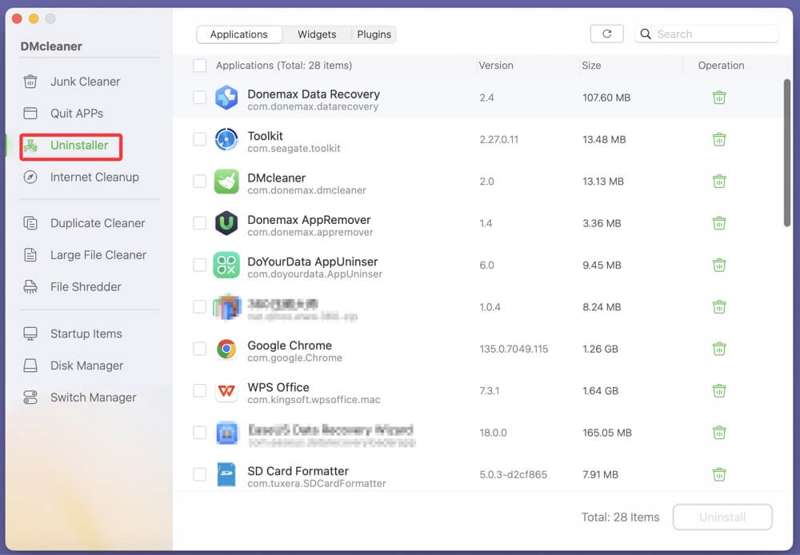Click the Uninstaller brush icon
The width and height of the screenshot is (800, 555).
click(32, 146)
